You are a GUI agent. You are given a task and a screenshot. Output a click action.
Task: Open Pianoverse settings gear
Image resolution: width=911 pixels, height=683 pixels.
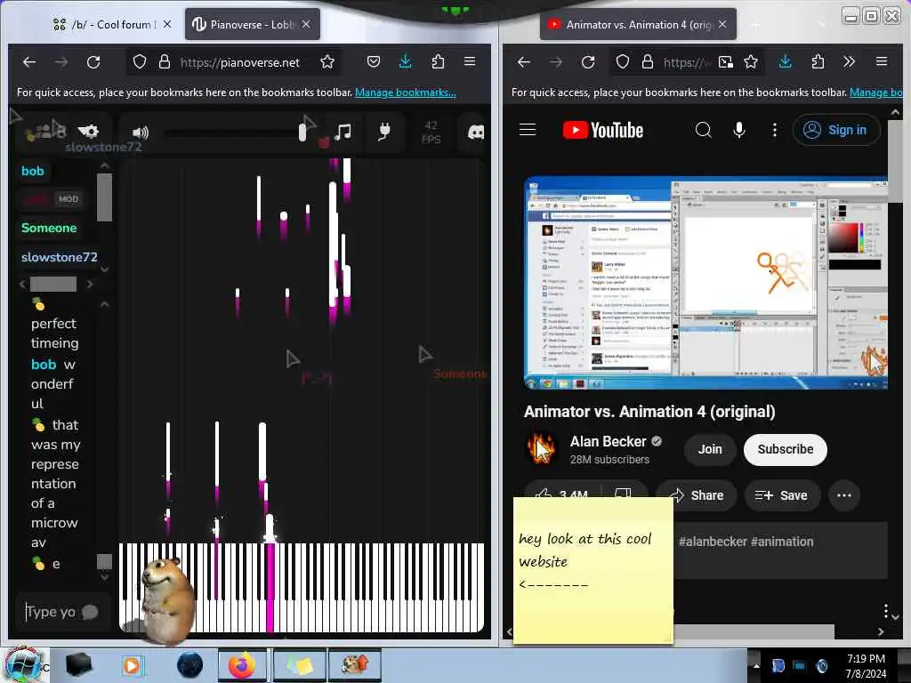(88, 132)
